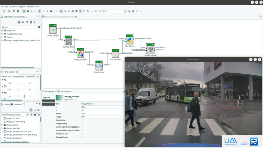This screenshot has height=148, width=263.
Task: Select the ROI_Resizer component block
Action: tap(115, 53)
